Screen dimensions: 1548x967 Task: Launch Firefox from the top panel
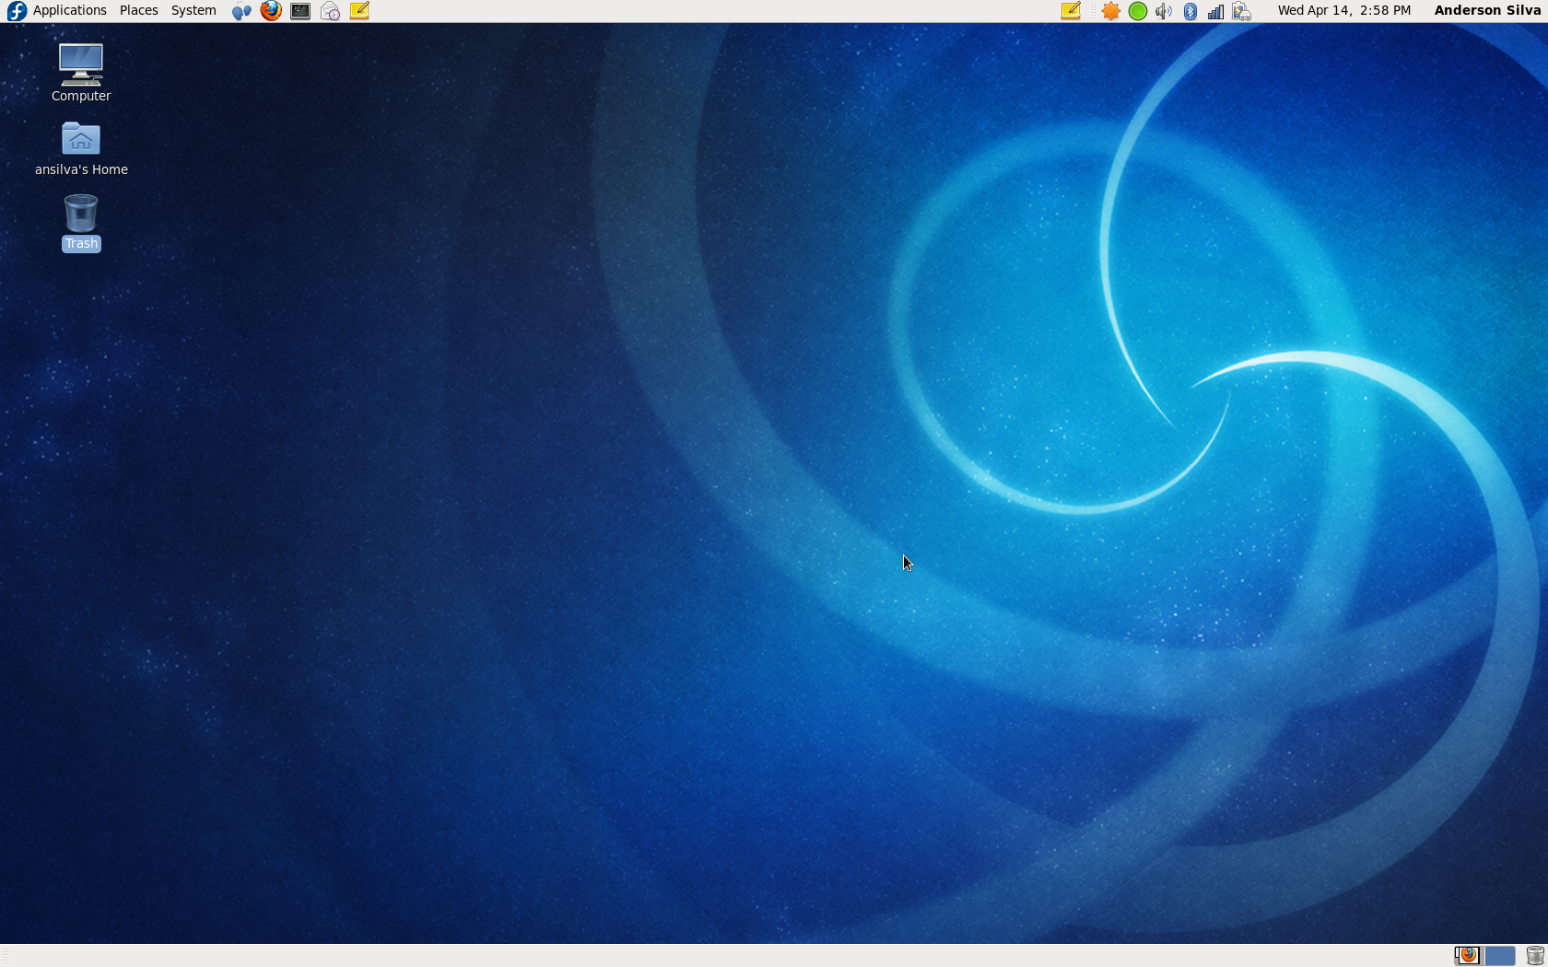pyautogui.click(x=271, y=11)
